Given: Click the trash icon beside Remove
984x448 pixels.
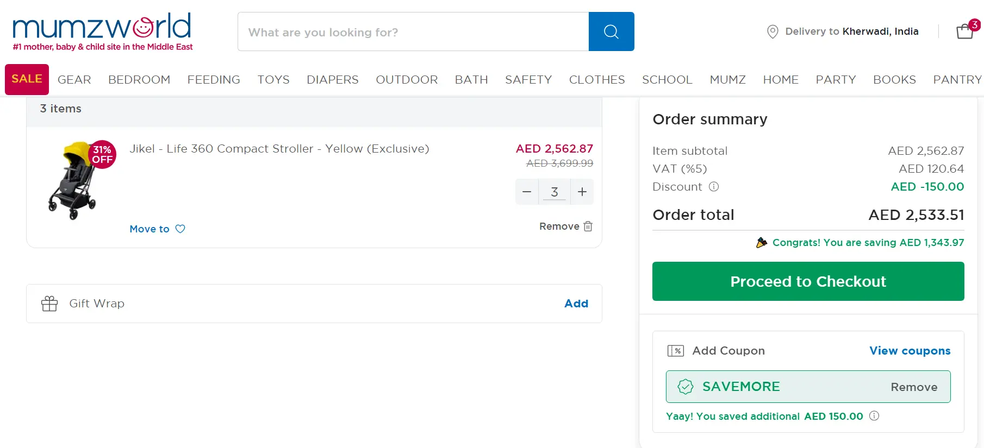Looking at the screenshot, I should 588,226.
